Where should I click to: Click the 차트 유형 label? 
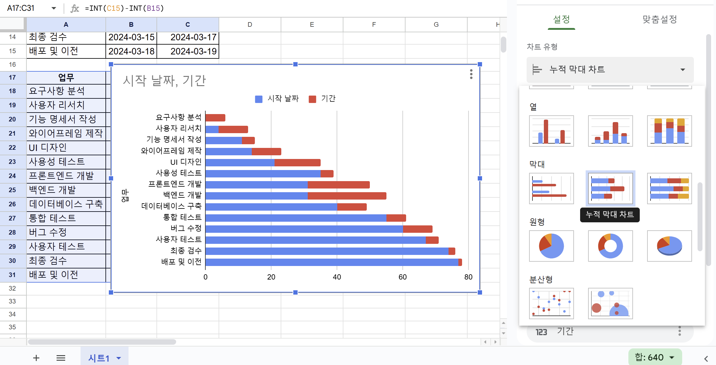click(x=542, y=47)
